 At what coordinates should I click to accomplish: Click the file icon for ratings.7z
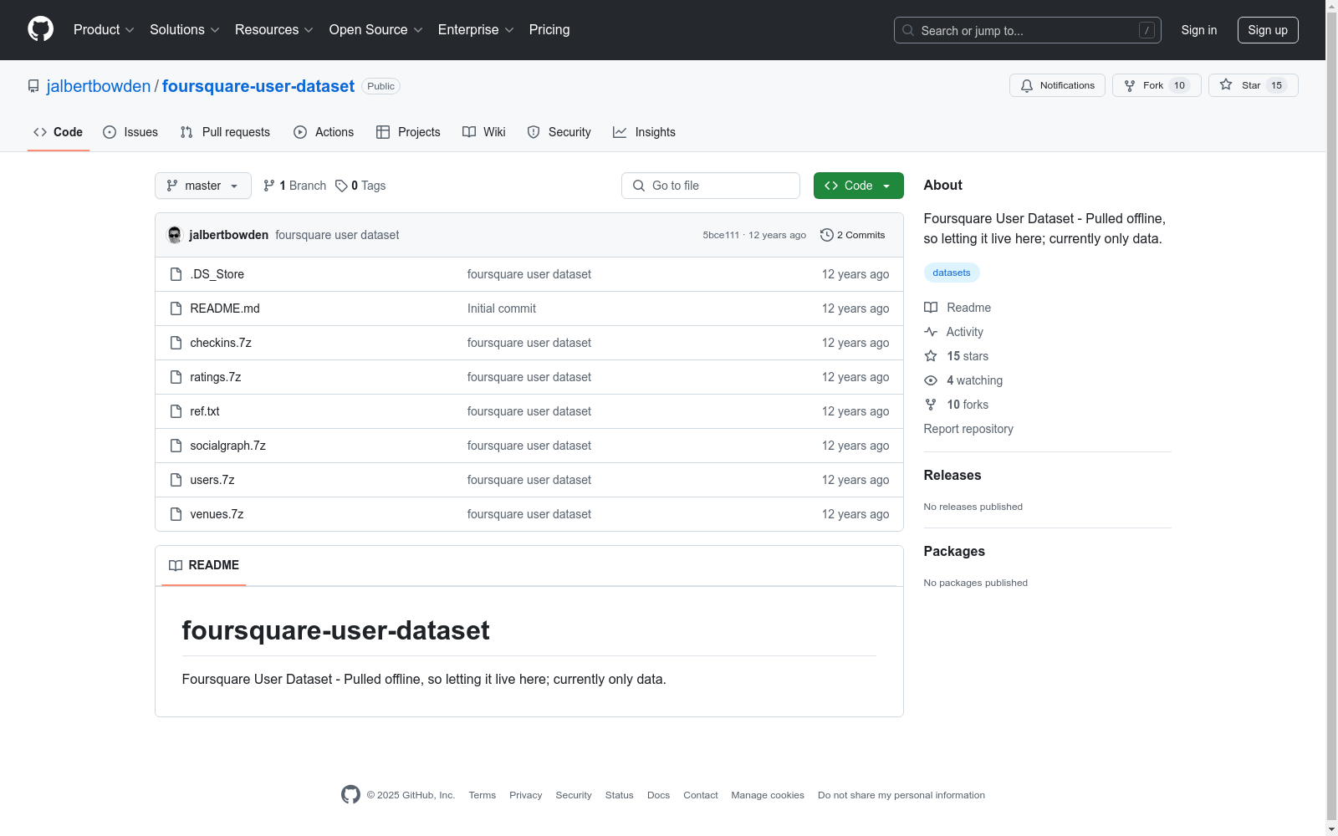pyautogui.click(x=176, y=377)
